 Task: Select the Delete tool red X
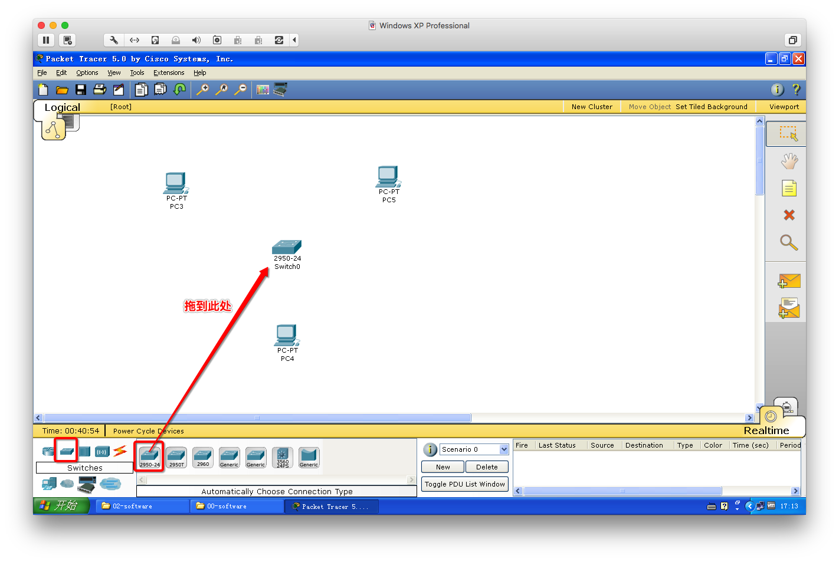click(x=789, y=215)
